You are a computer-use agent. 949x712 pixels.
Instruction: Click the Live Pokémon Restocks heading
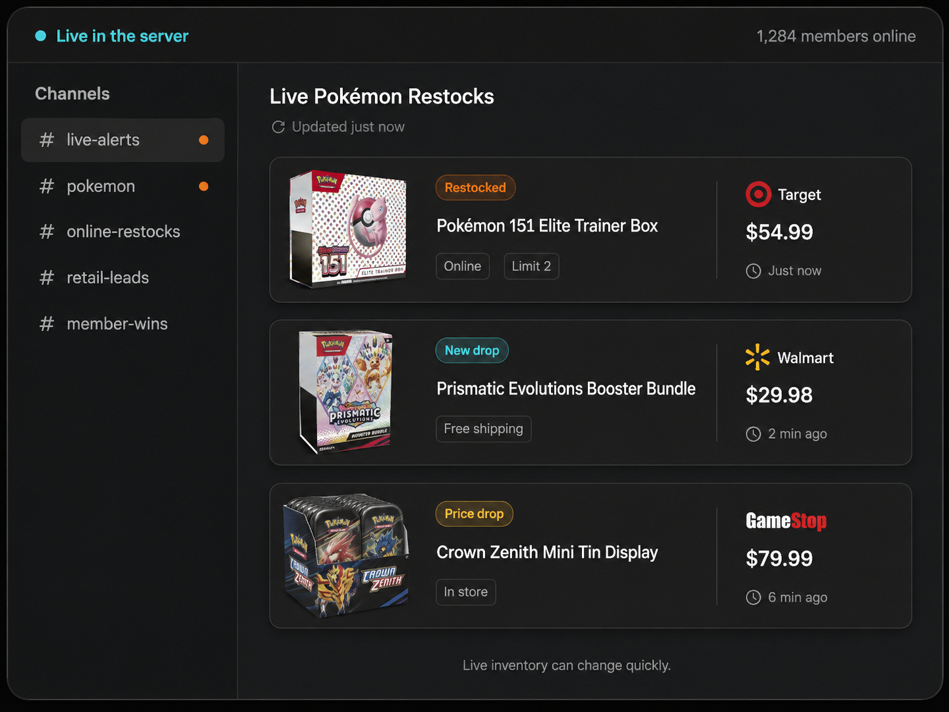[x=382, y=96]
